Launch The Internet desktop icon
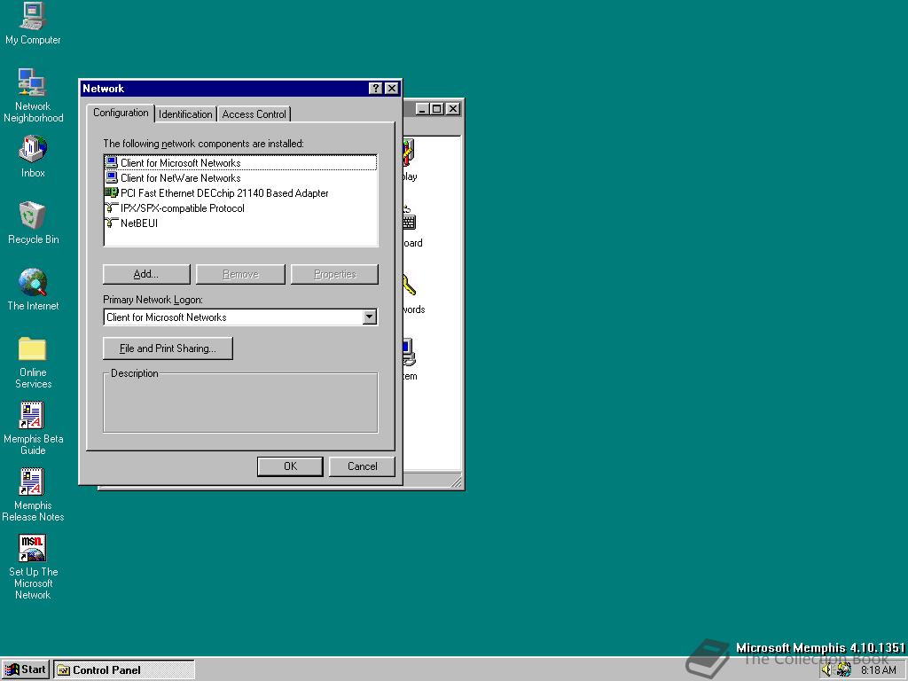 click(x=33, y=284)
